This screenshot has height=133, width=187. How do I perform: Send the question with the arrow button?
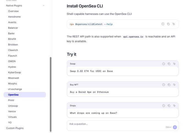click(x=175, y=127)
